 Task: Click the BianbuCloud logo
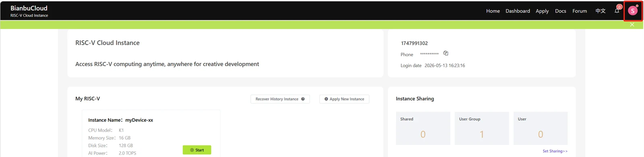tap(29, 11)
